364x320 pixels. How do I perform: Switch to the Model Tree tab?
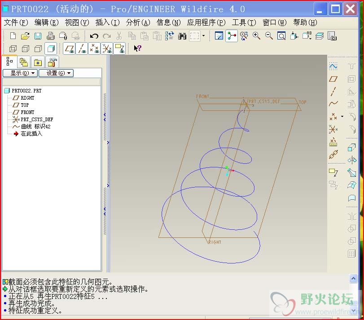pos(9,62)
